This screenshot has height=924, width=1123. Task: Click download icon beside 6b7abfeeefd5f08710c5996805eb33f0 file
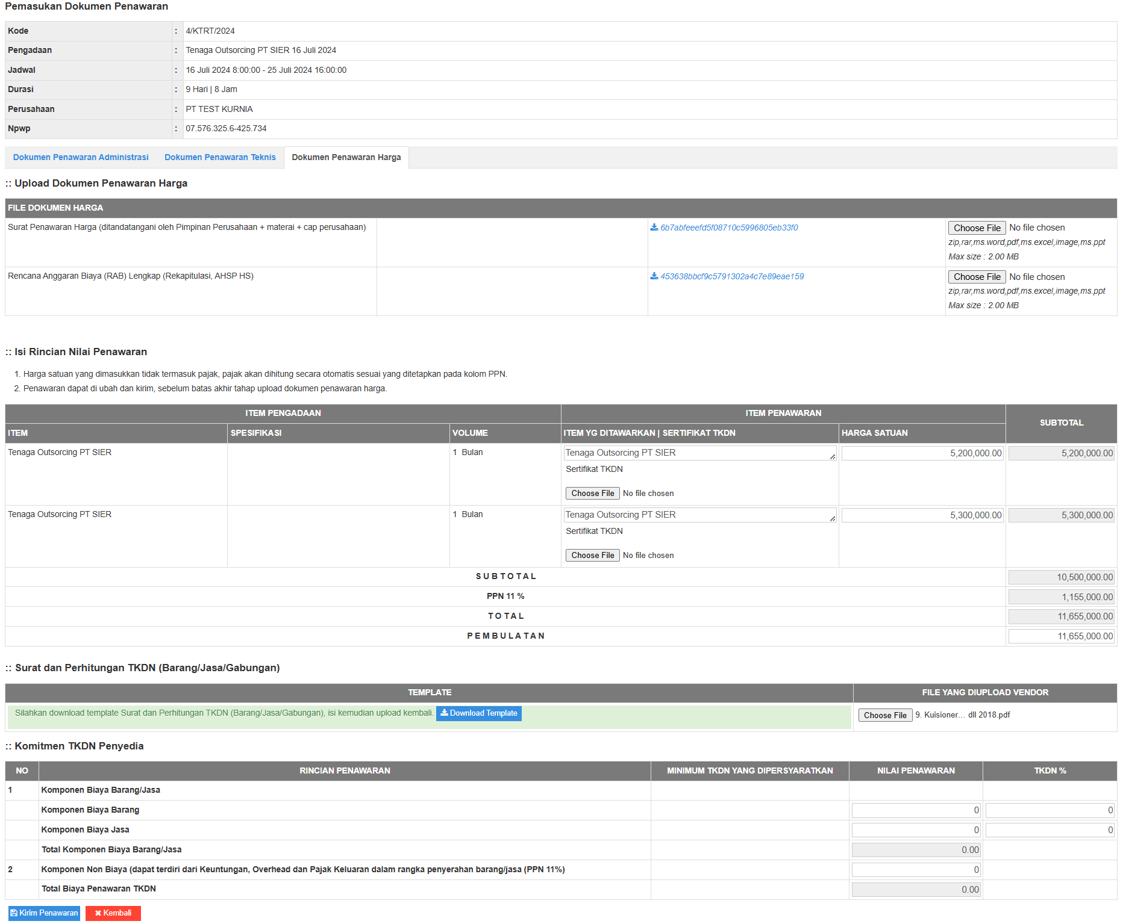[654, 228]
